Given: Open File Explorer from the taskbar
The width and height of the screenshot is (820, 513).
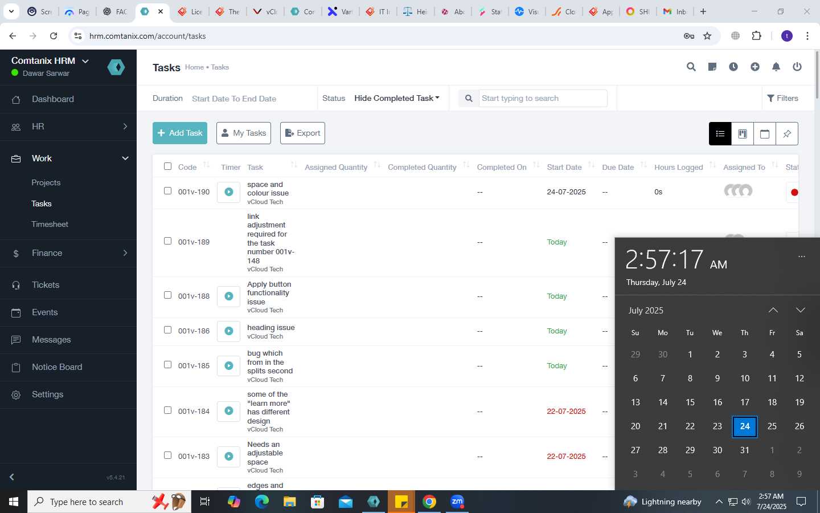Looking at the screenshot, I should tap(289, 502).
